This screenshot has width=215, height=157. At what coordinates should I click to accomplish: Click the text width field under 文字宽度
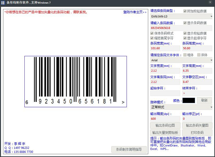[x=165, y=71]
